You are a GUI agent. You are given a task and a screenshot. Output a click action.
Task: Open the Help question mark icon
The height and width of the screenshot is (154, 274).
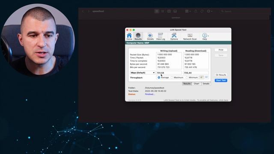(x=205, y=36)
